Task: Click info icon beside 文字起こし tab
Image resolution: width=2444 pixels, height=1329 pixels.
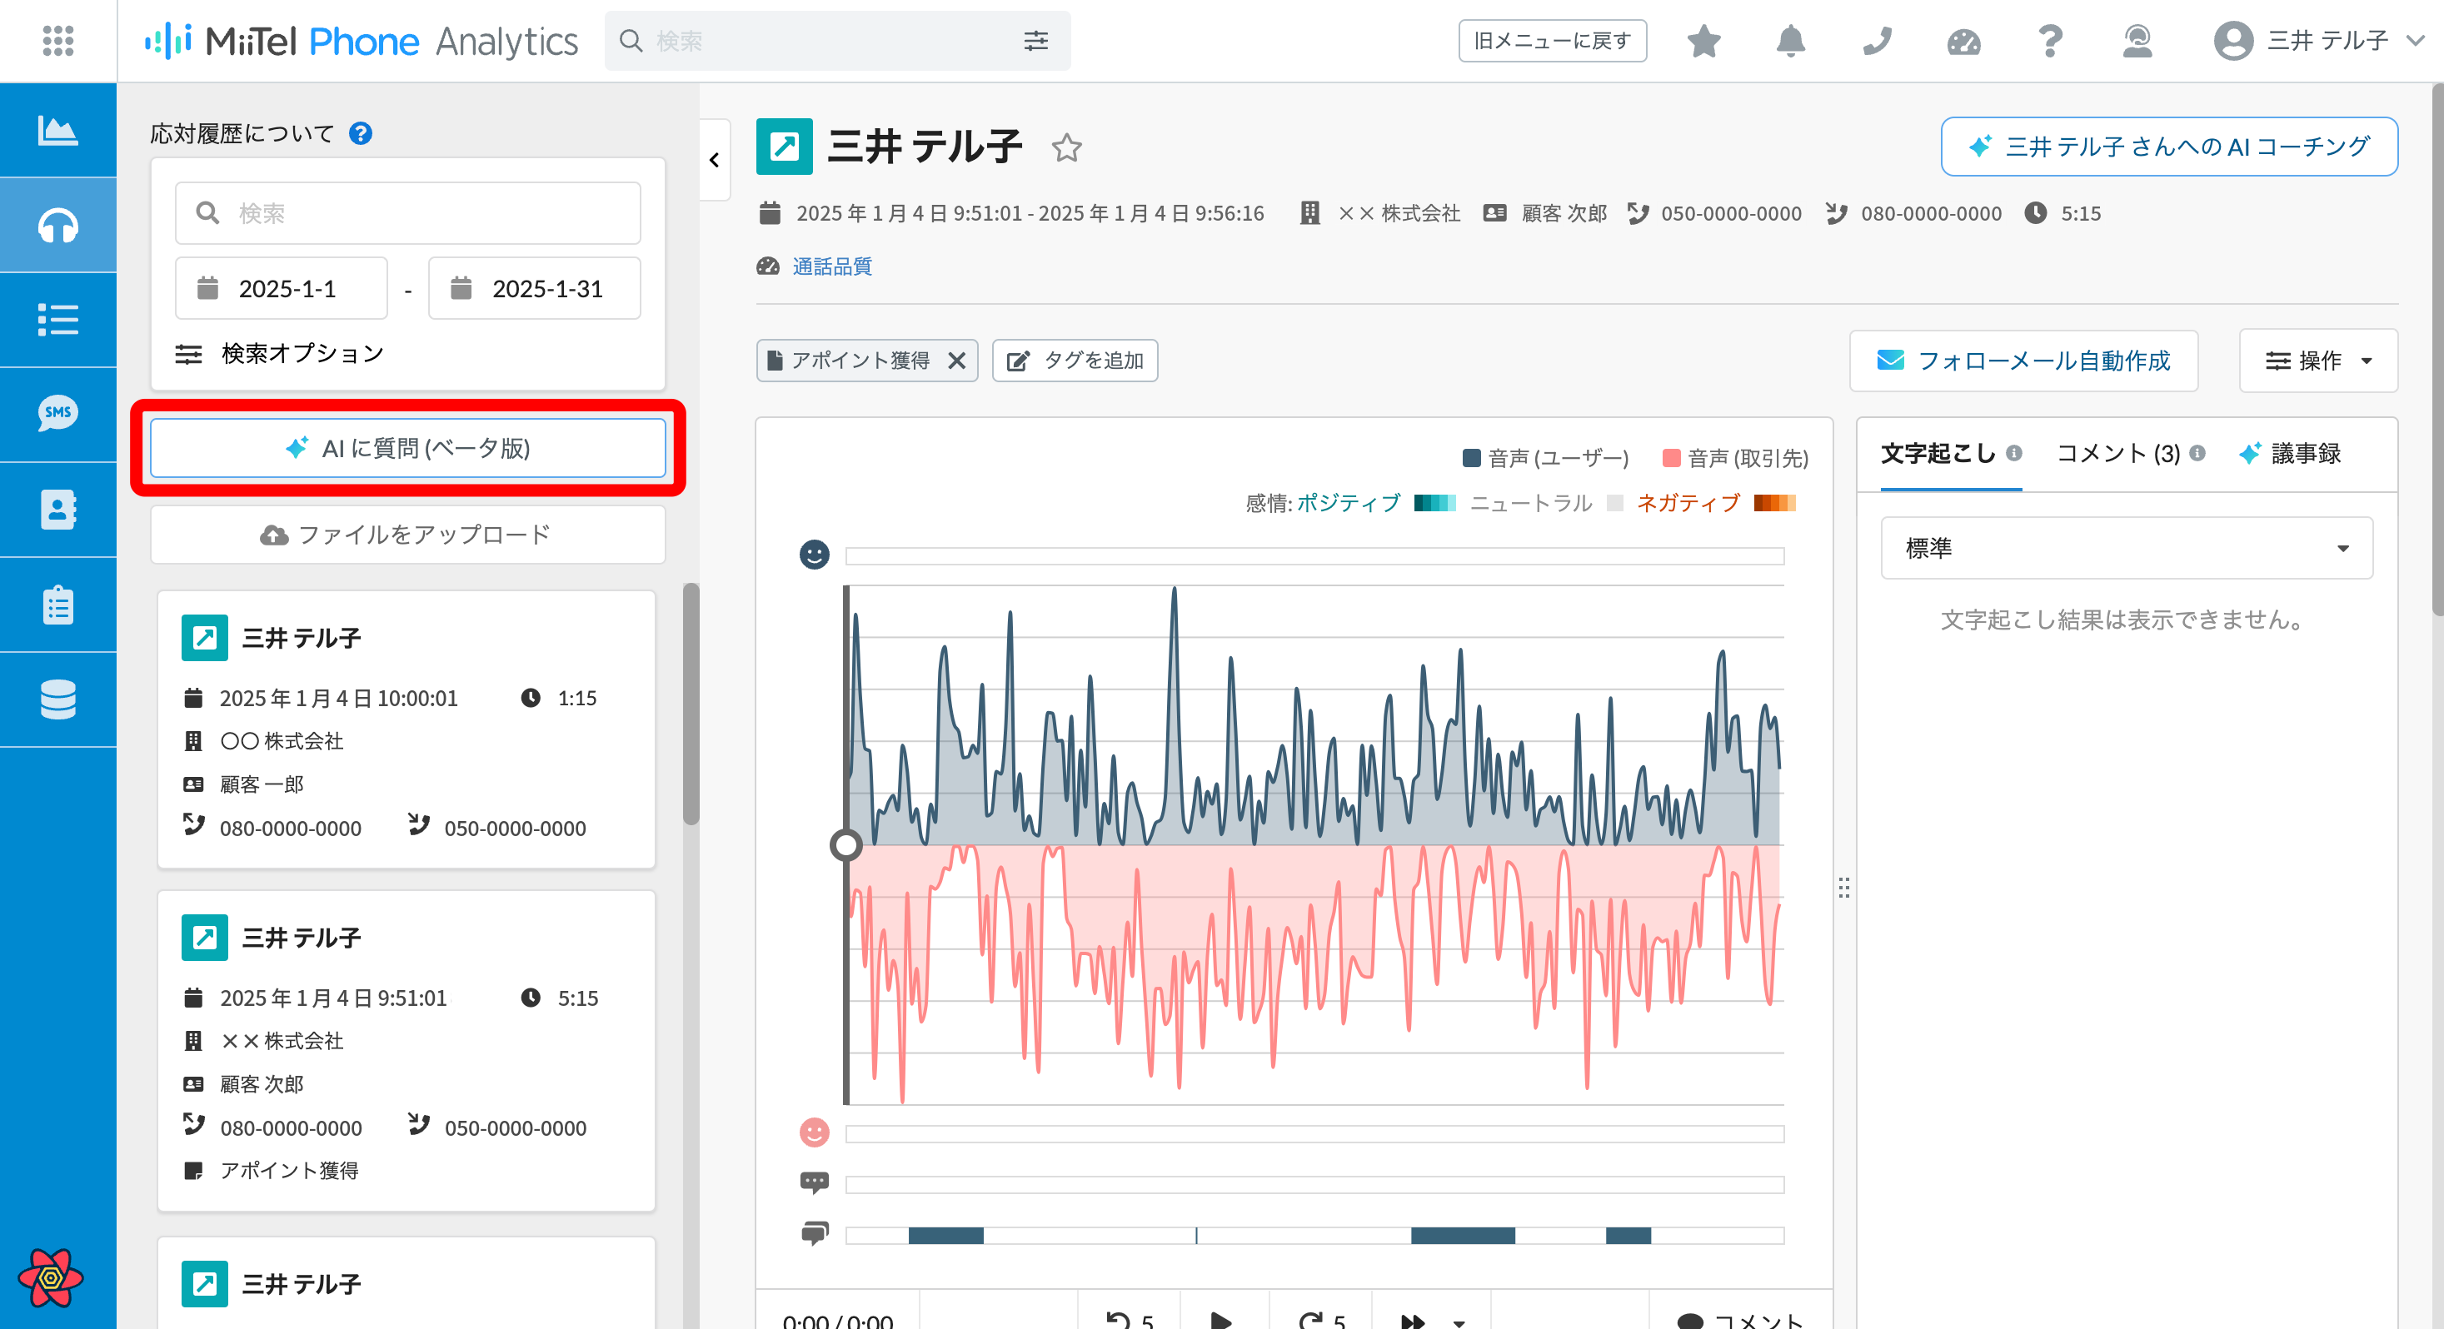Action: (x=2013, y=454)
